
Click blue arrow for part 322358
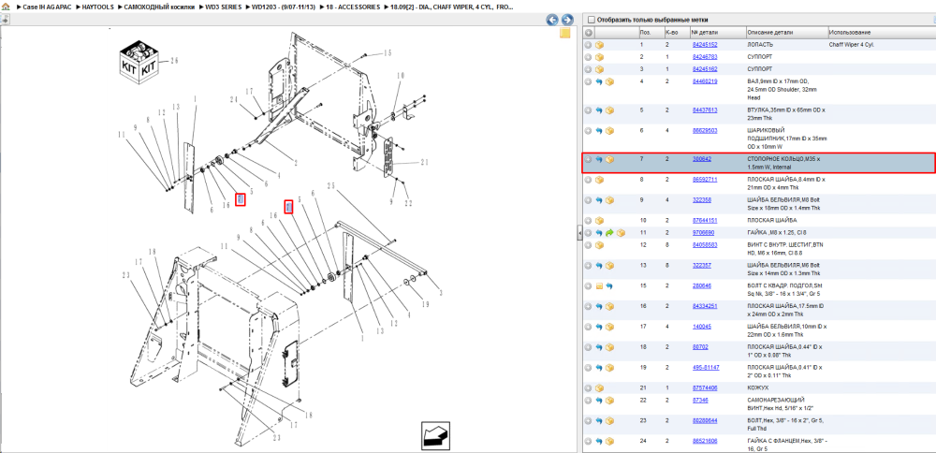(x=599, y=200)
